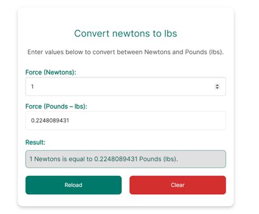259x214 pixels.
Task: Increment the Newtons value with up arrow
Action: [x=217, y=85]
